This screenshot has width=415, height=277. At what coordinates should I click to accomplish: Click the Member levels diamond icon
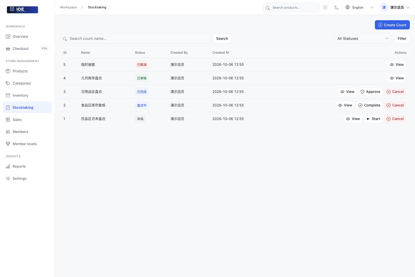pos(8,144)
